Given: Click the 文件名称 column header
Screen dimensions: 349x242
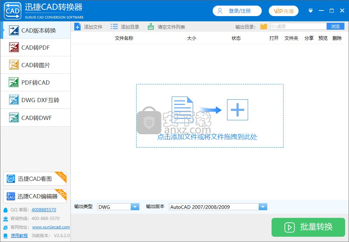Looking at the screenshot, I should pos(124,38).
